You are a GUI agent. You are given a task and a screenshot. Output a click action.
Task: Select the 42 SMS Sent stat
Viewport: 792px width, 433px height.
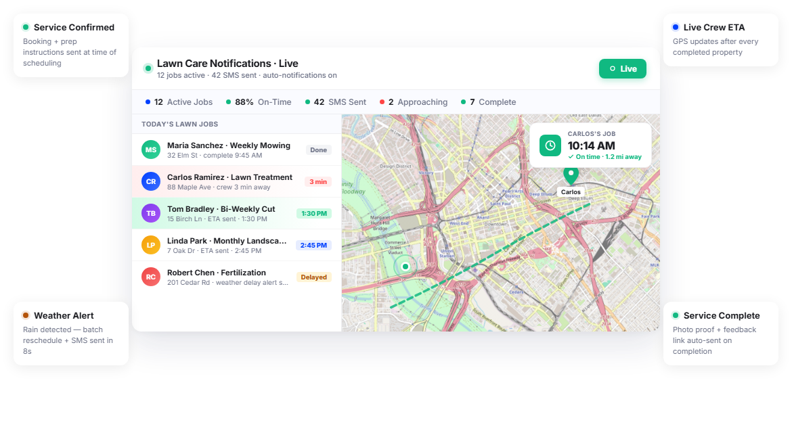(335, 102)
